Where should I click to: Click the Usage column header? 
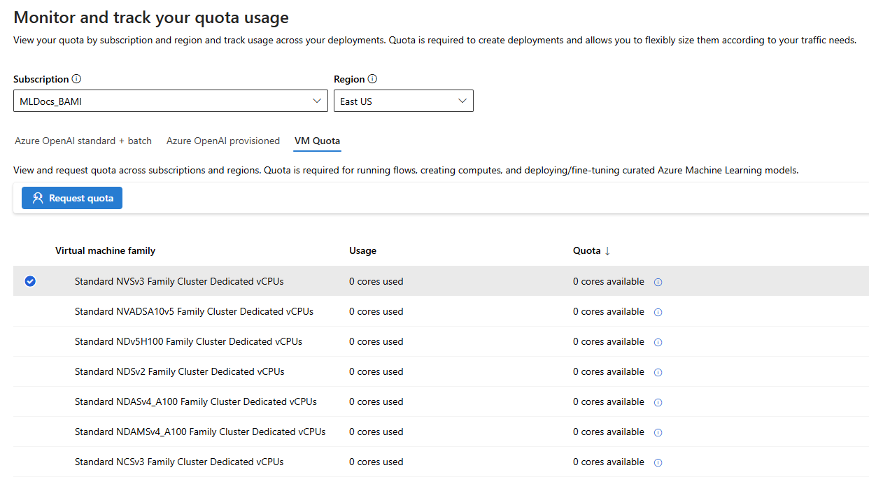point(362,250)
